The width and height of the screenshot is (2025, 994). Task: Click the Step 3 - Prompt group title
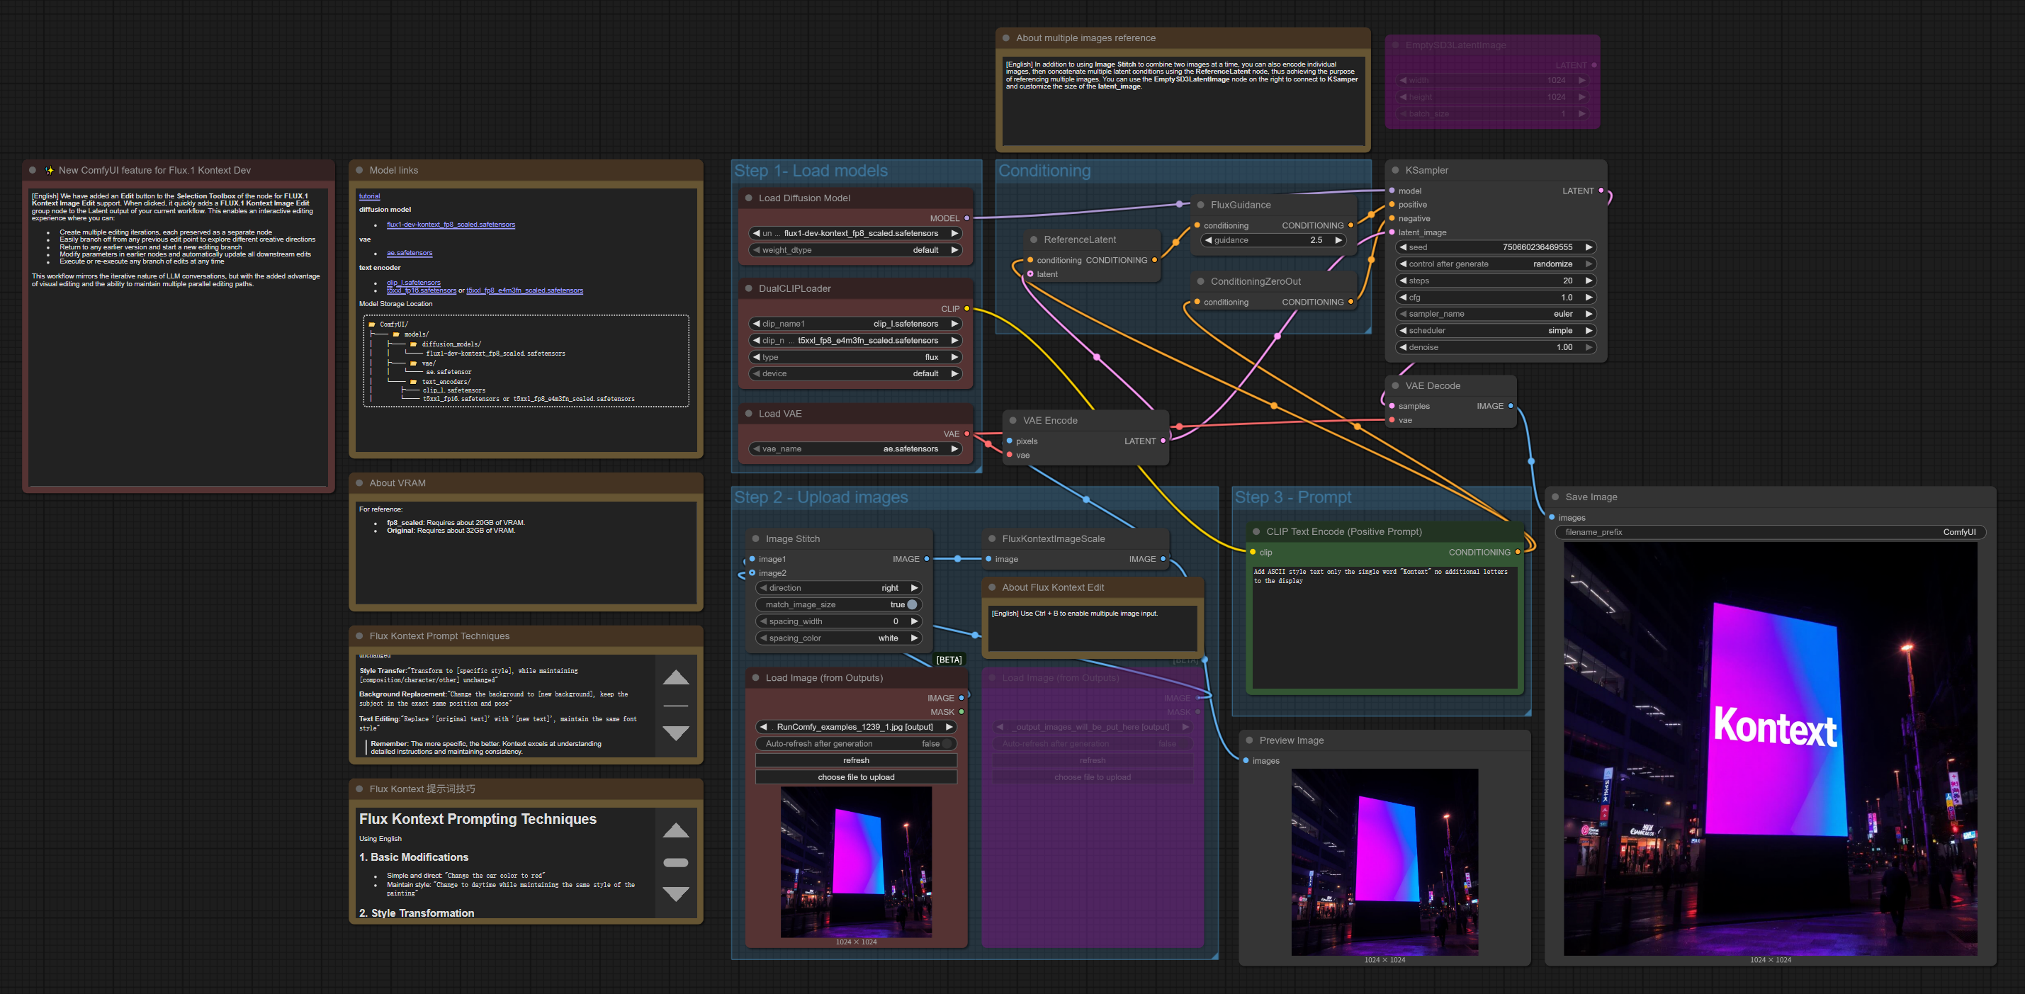[x=1293, y=497]
